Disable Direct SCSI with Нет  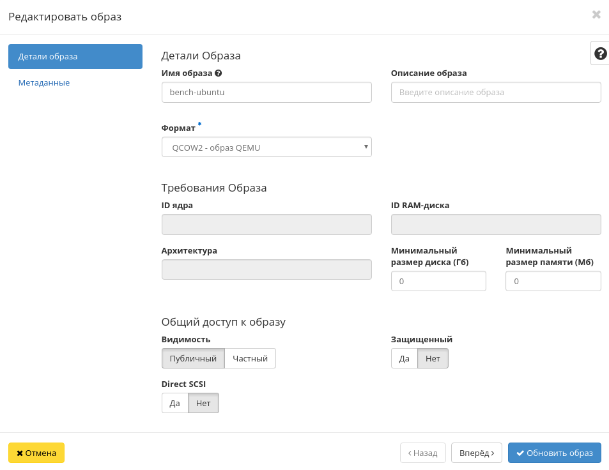coord(203,404)
